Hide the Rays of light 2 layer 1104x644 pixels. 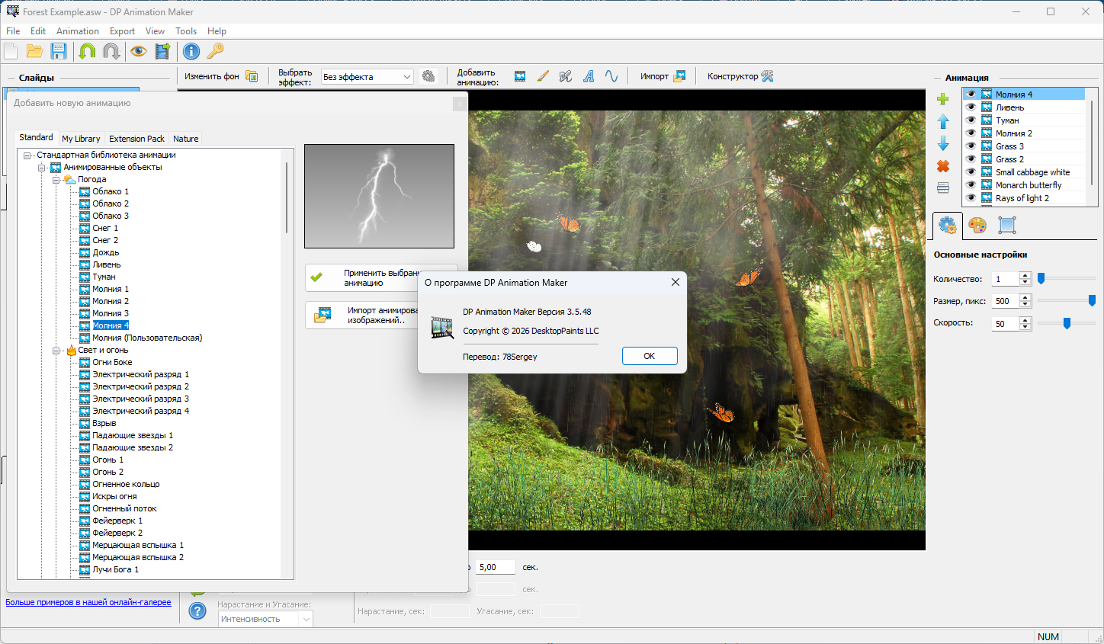[x=971, y=198]
